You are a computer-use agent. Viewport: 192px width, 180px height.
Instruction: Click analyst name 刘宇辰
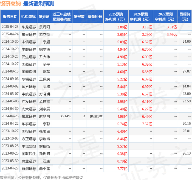click(44, 109)
